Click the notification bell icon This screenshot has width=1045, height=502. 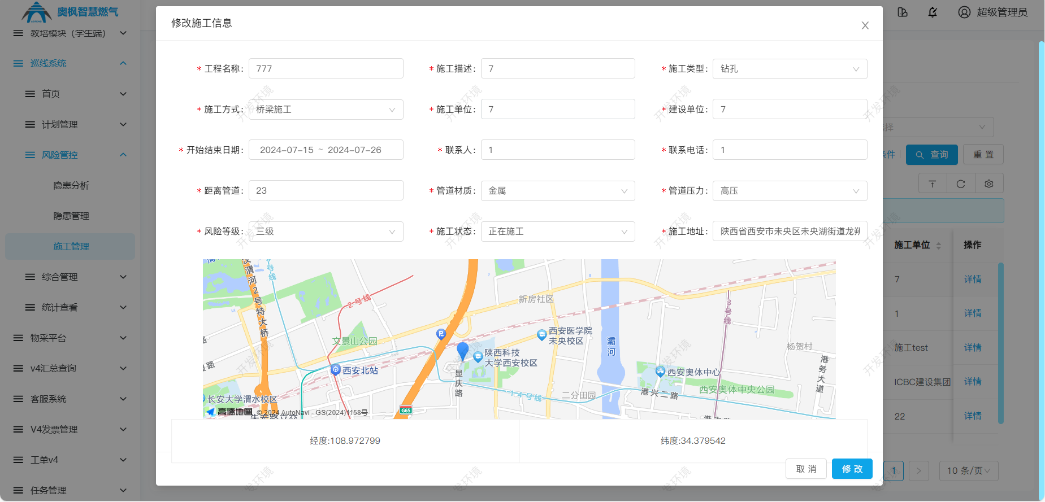pos(933,12)
